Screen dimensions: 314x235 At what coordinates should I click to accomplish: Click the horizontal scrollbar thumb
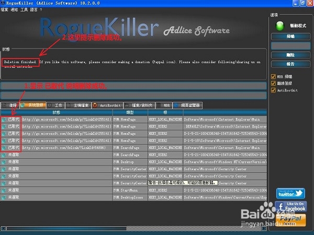pos(66,228)
